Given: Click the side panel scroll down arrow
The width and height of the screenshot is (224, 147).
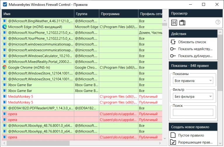Looking at the screenshot, I should (x=220, y=143).
